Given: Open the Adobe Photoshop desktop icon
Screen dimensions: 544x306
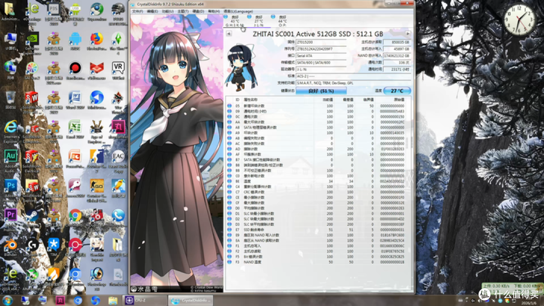Looking at the screenshot, I should 11,190.
